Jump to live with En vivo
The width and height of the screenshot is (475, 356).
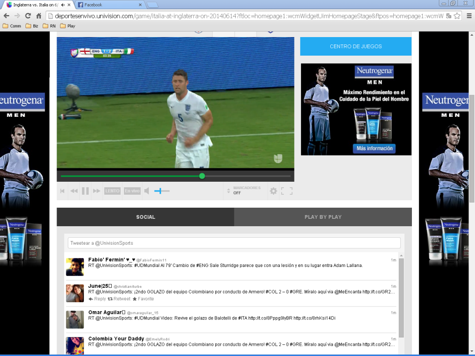tap(132, 191)
